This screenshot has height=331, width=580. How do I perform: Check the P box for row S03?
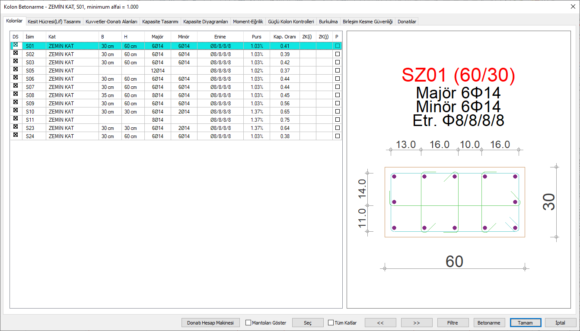(337, 62)
